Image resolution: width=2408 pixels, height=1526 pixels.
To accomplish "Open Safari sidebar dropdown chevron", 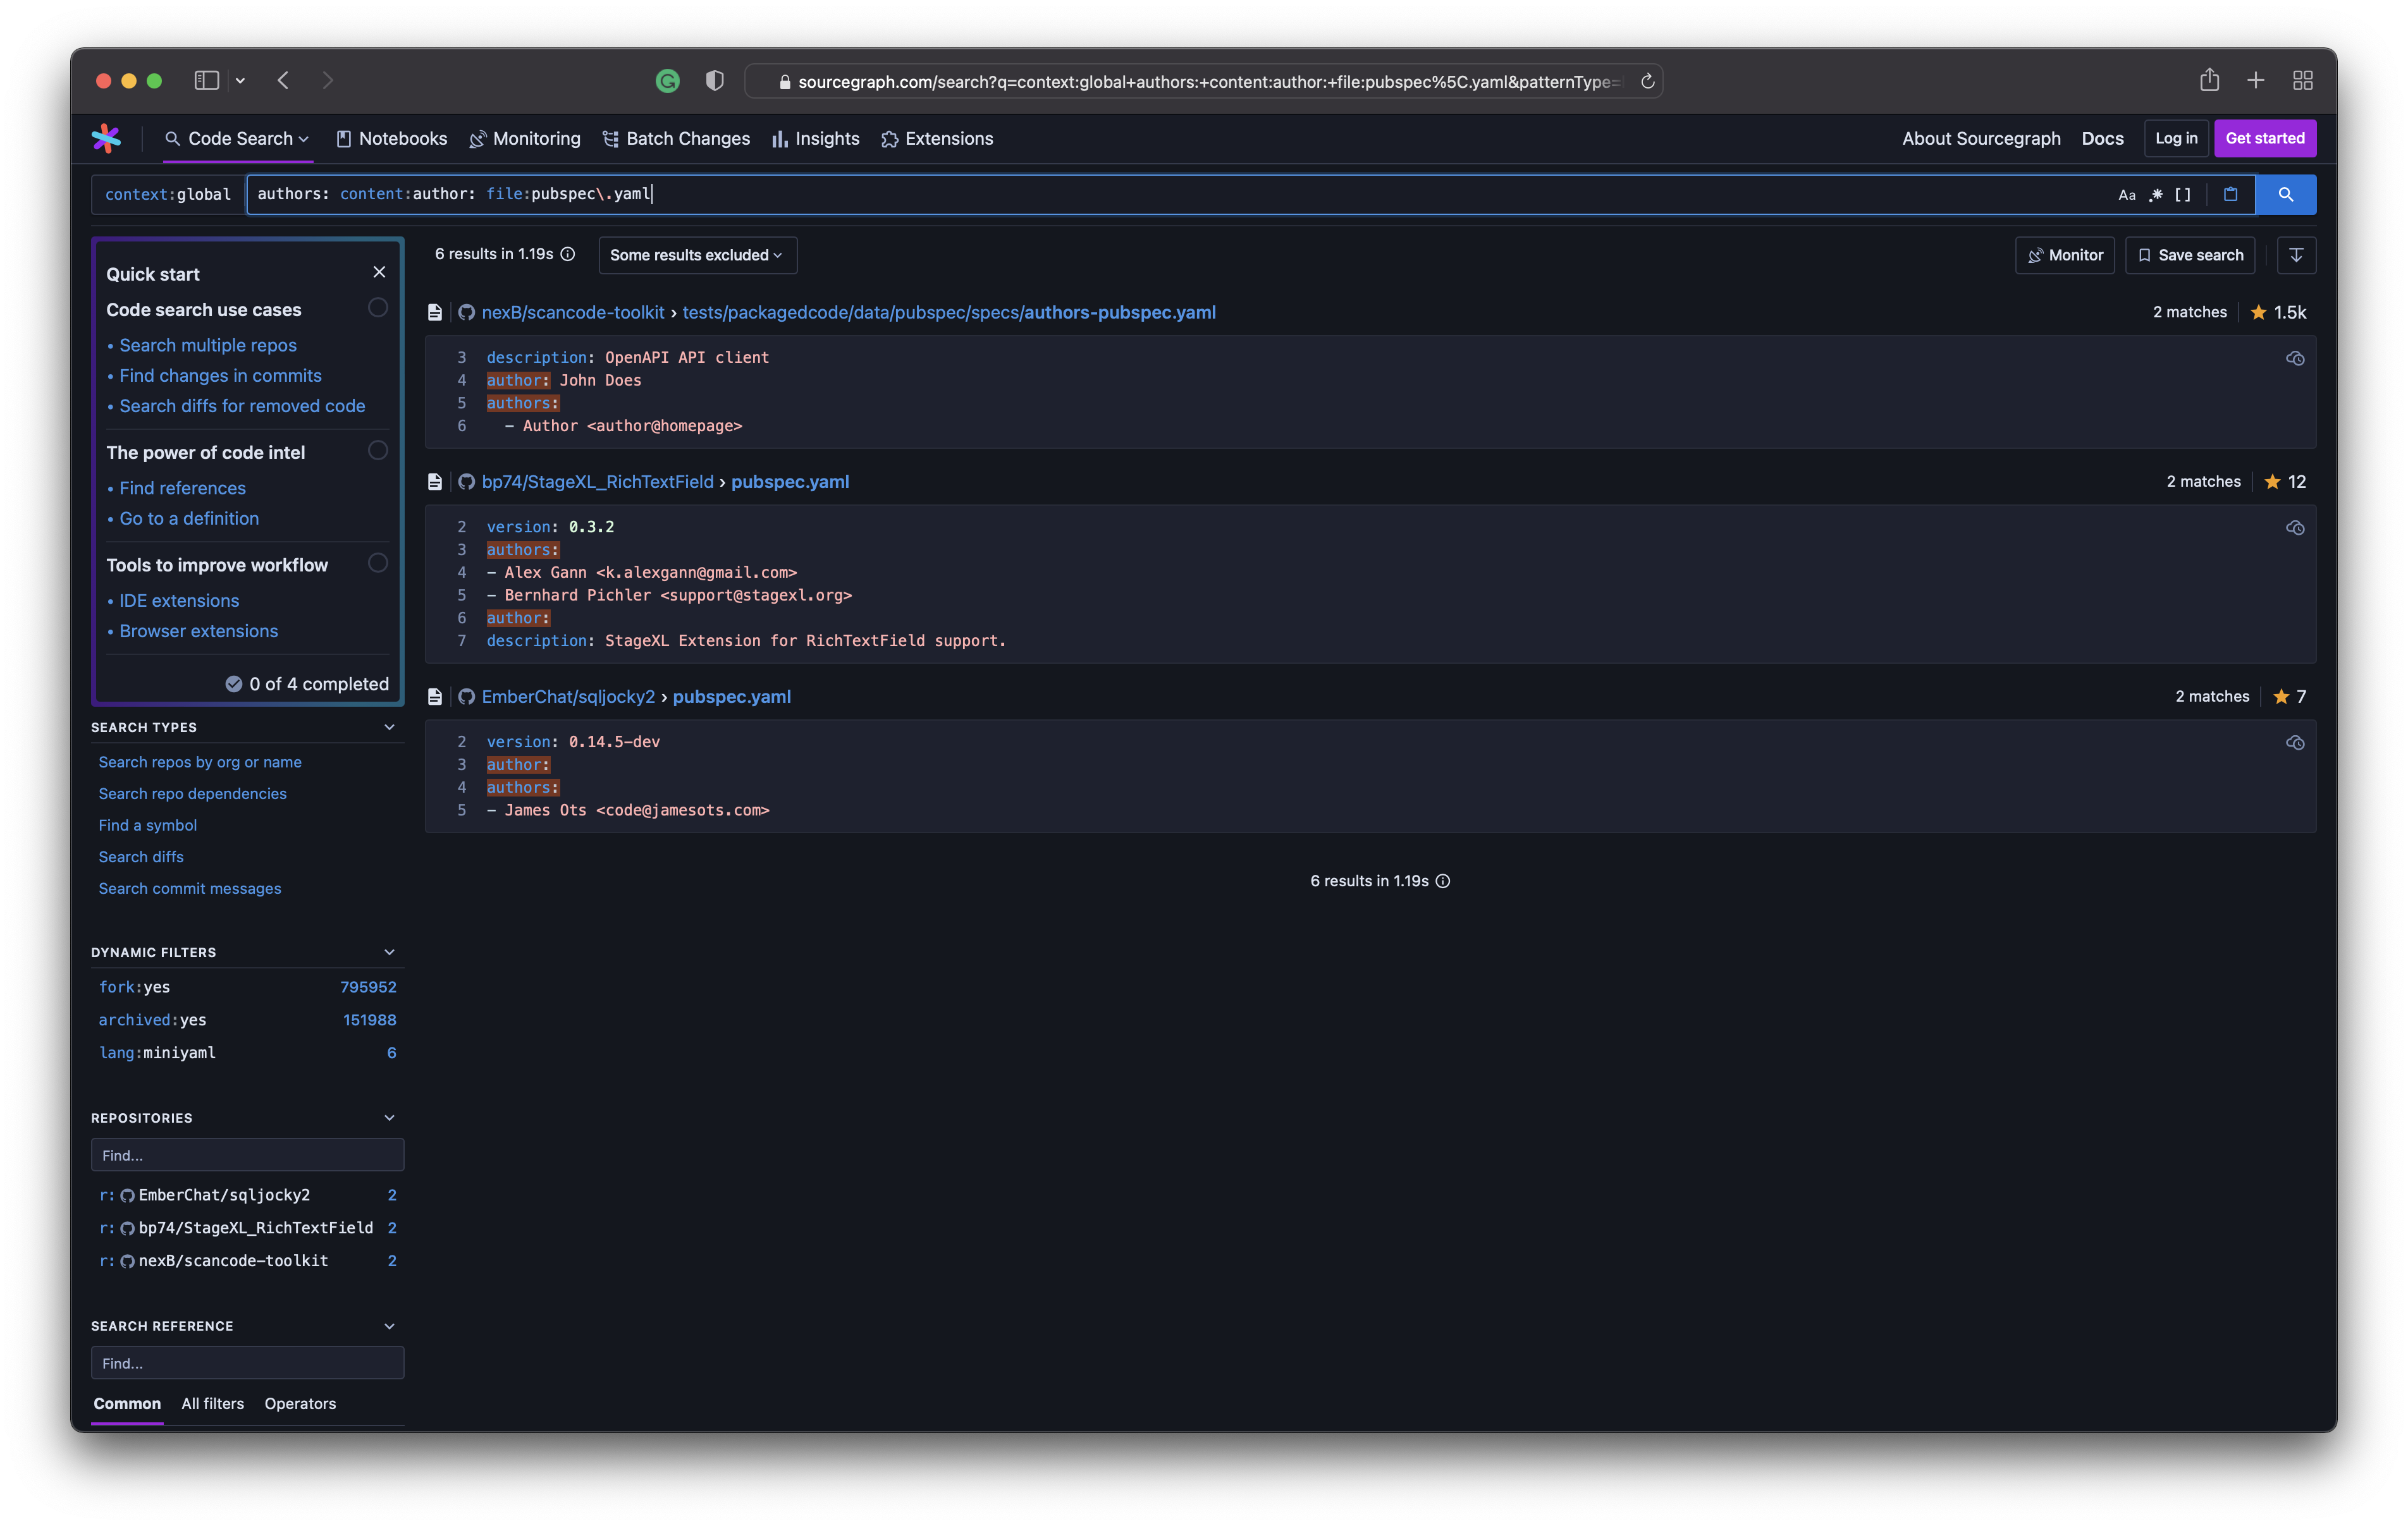I will 240,80.
